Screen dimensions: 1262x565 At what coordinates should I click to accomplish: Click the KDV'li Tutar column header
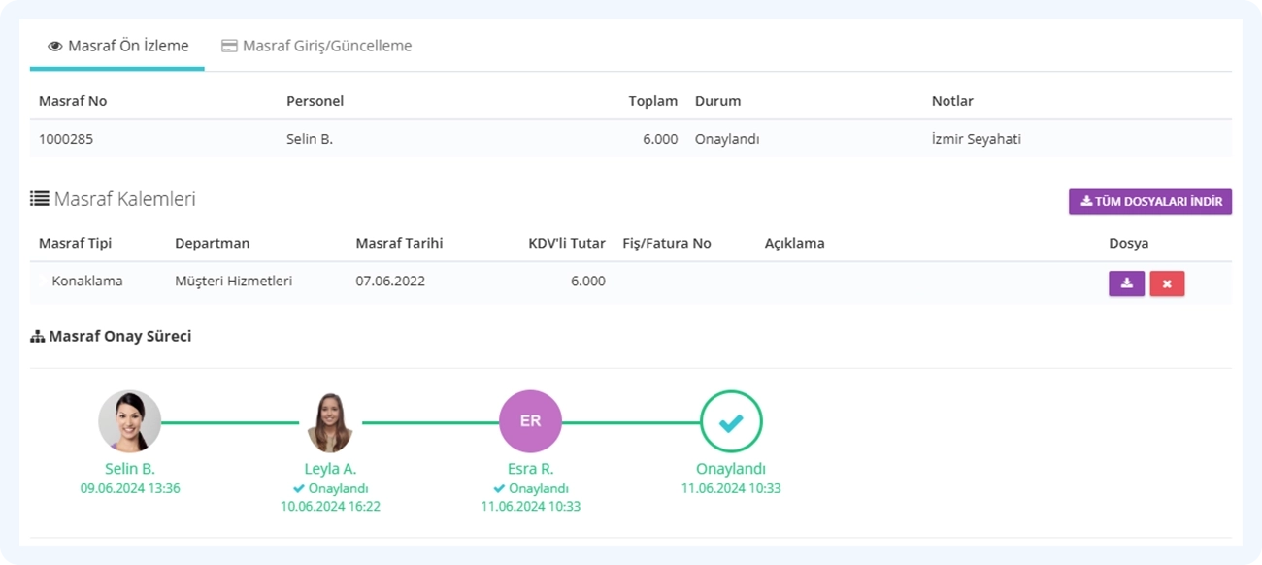coord(567,243)
